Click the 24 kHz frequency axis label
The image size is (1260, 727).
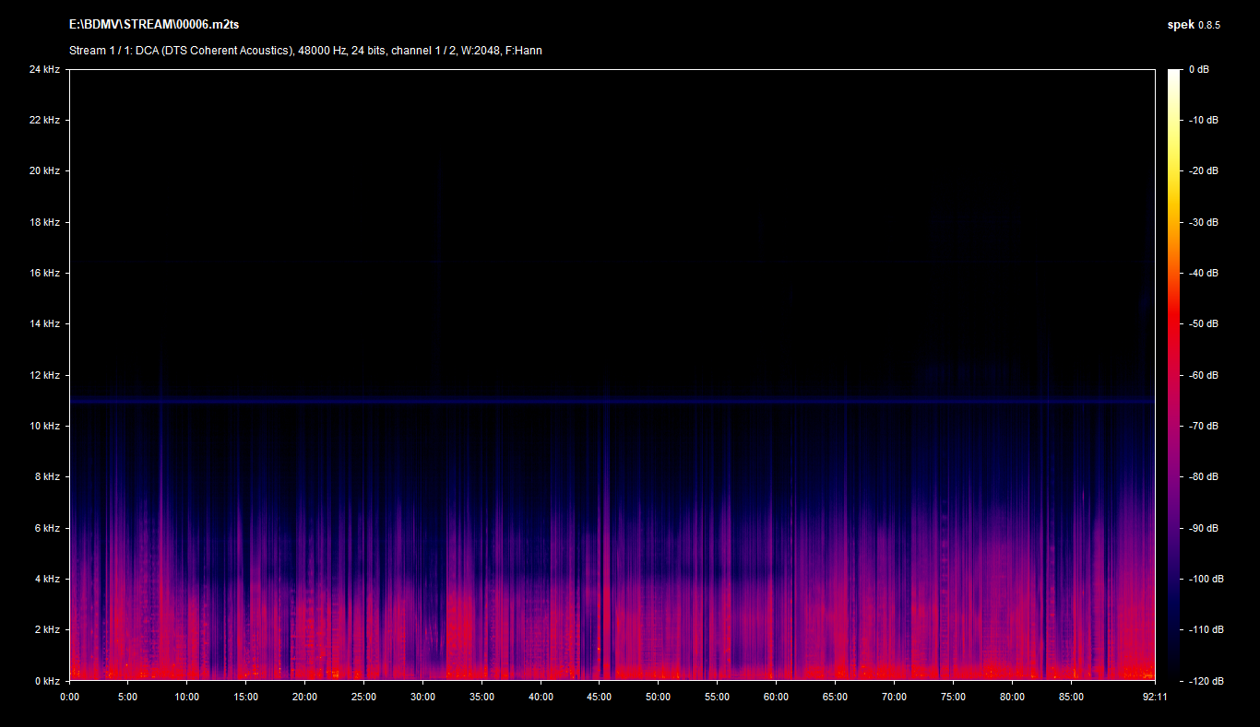coord(44,70)
